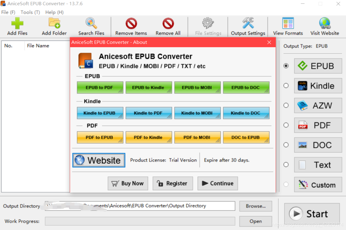Image resolution: width=346 pixels, height=230 pixels.
Task: Click Remove Items in the toolbar
Action: pyautogui.click(x=131, y=27)
